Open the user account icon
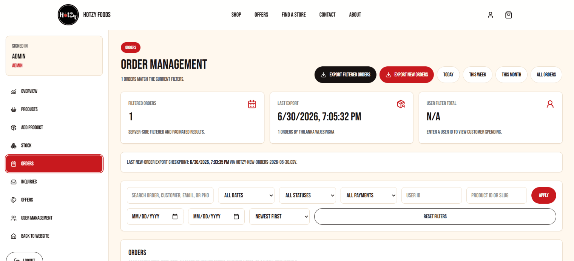Screen dimensions: 574x261 pos(491,15)
